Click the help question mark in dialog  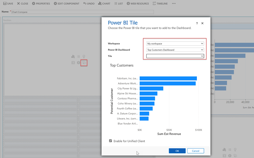tap(197, 23)
